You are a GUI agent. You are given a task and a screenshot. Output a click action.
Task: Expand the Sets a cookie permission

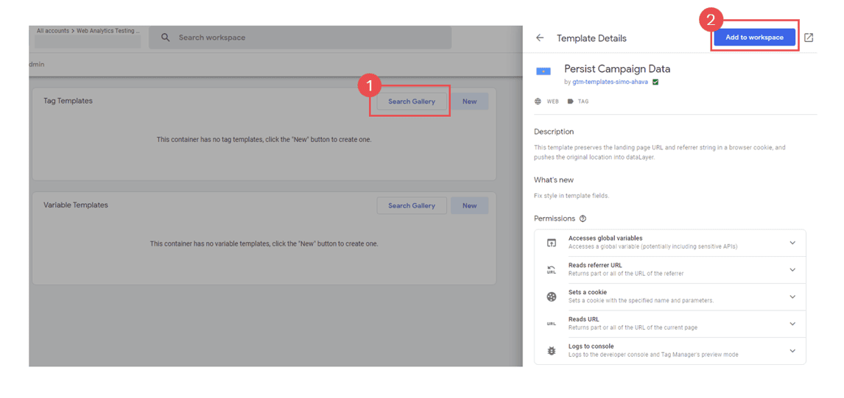(x=792, y=296)
